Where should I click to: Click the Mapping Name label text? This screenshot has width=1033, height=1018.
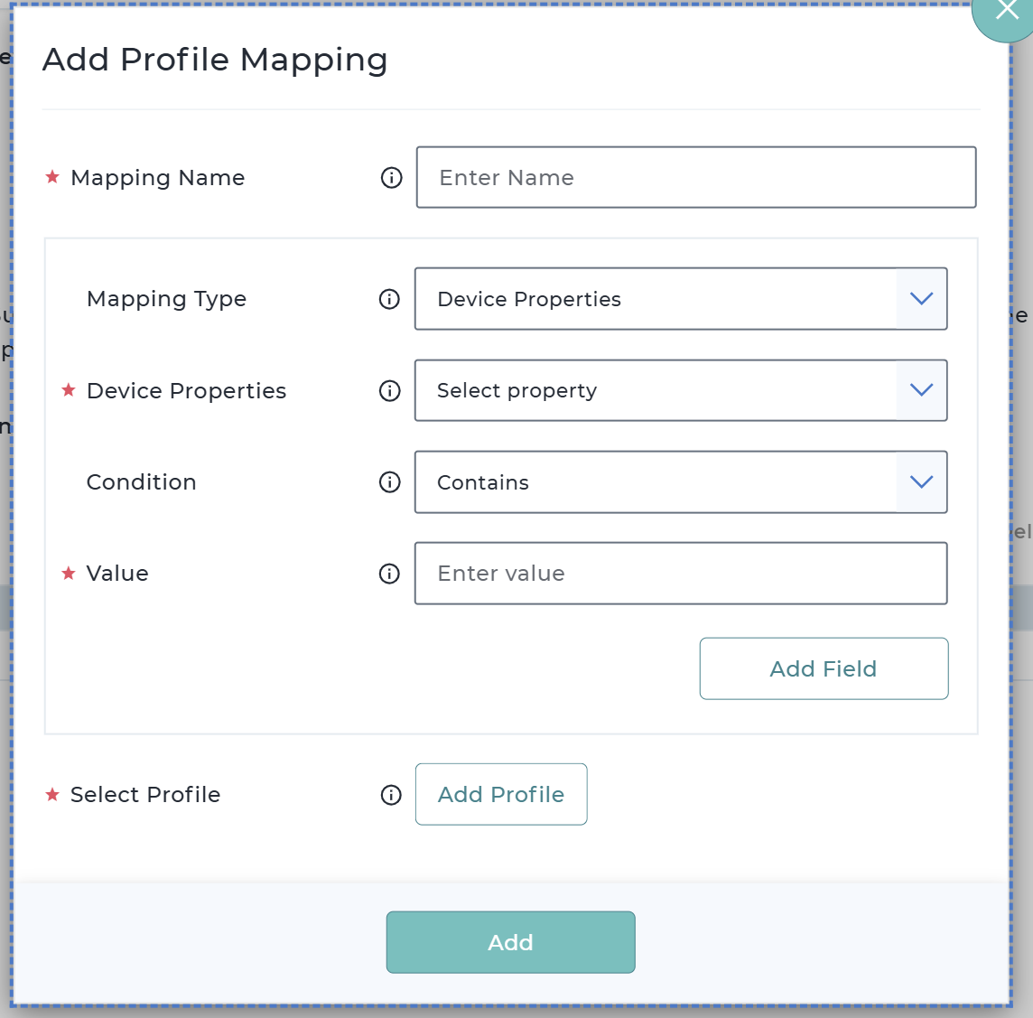[x=157, y=178]
